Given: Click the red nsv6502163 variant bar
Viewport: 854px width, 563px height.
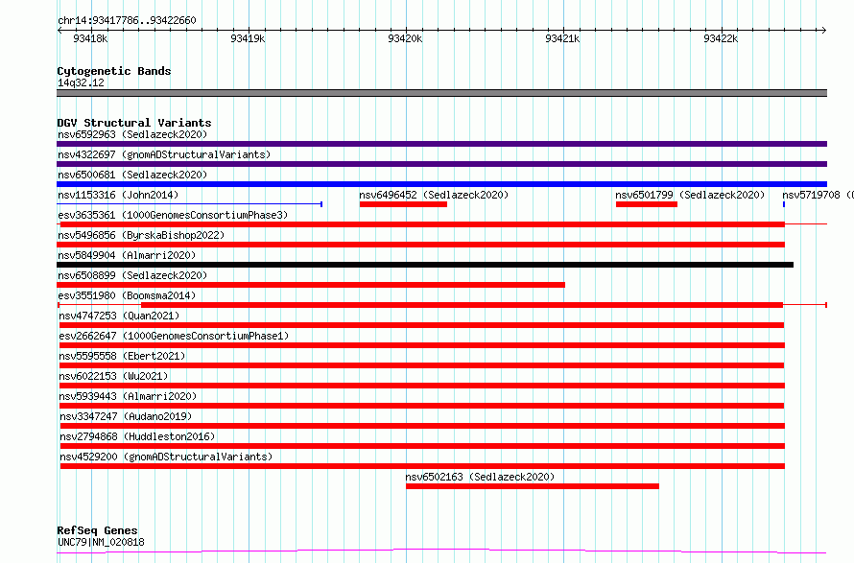Looking at the screenshot, I should [x=533, y=486].
